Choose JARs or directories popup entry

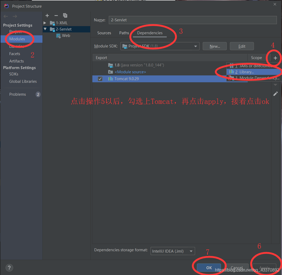254,66
